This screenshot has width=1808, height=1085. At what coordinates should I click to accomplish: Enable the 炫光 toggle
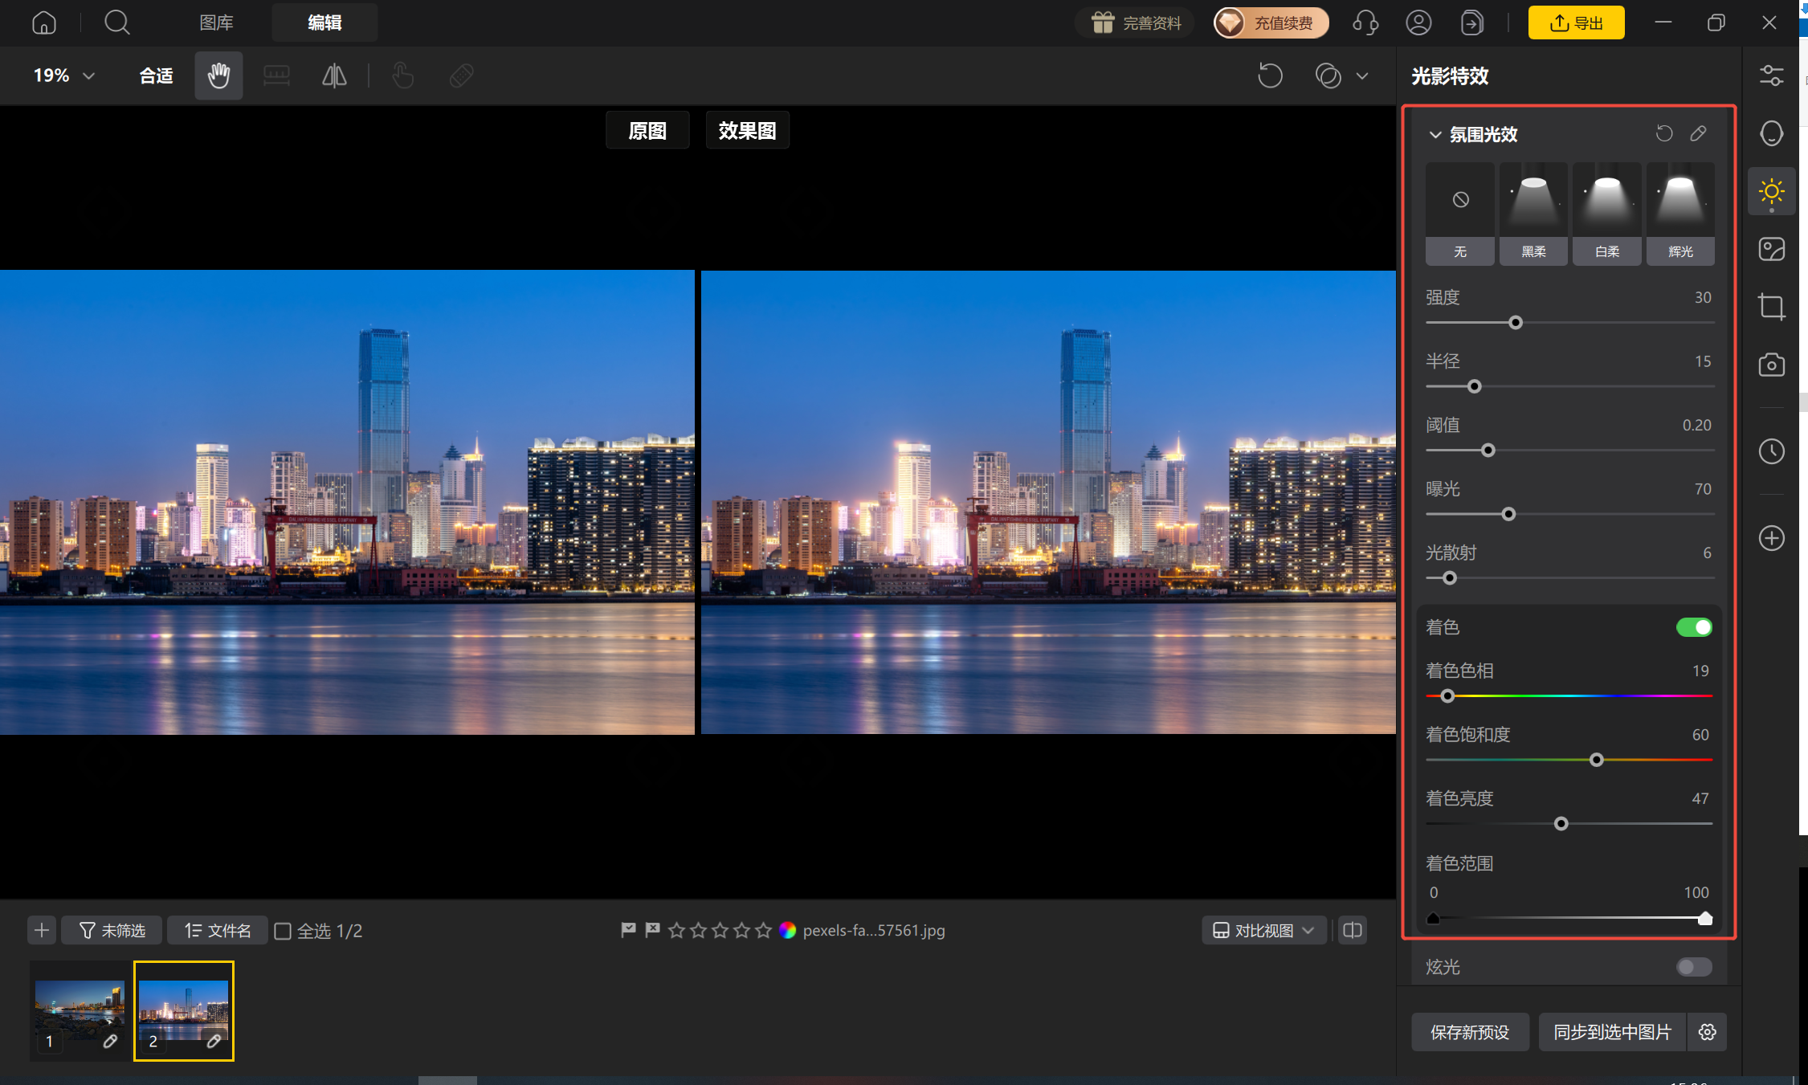[1694, 967]
